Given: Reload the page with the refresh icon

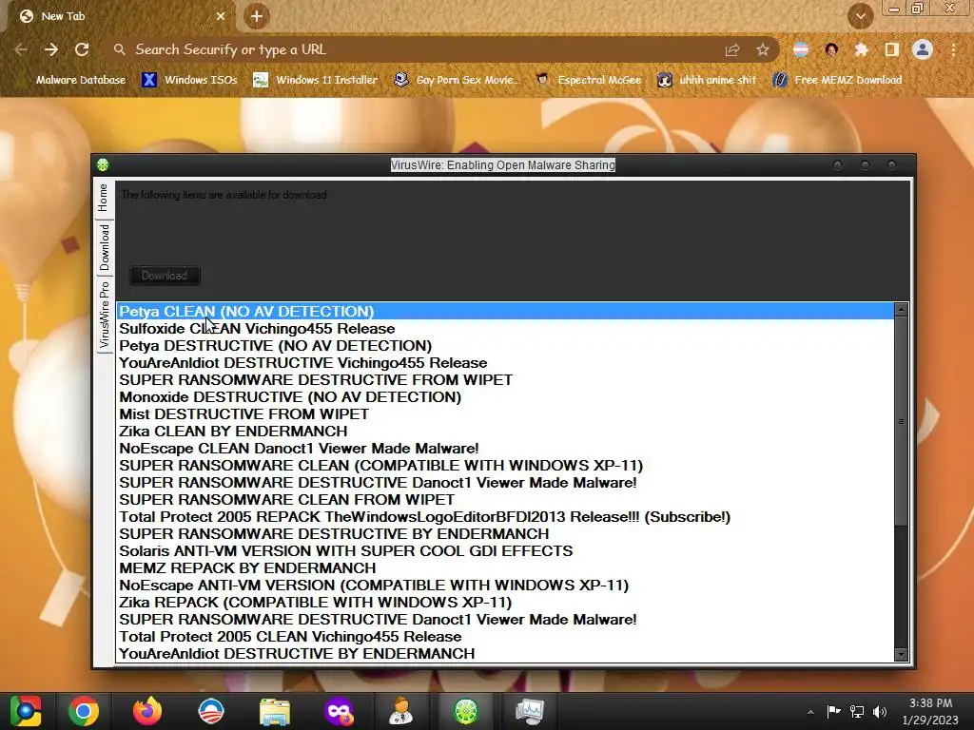Looking at the screenshot, I should (x=82, y=49).
